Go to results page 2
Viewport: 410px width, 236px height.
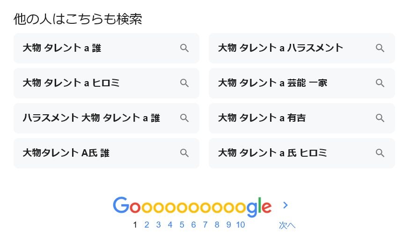pos(146,225)
